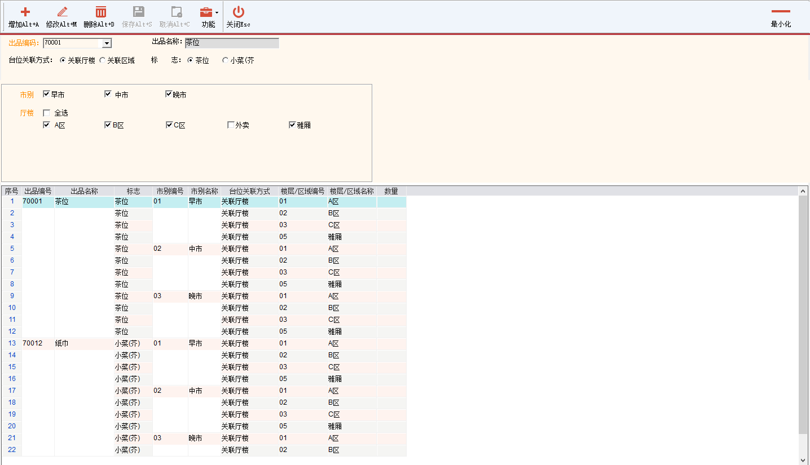The image size is (810, 465).
Task: Click the 市别编号 column header
Action: click(x=170, y=191)
